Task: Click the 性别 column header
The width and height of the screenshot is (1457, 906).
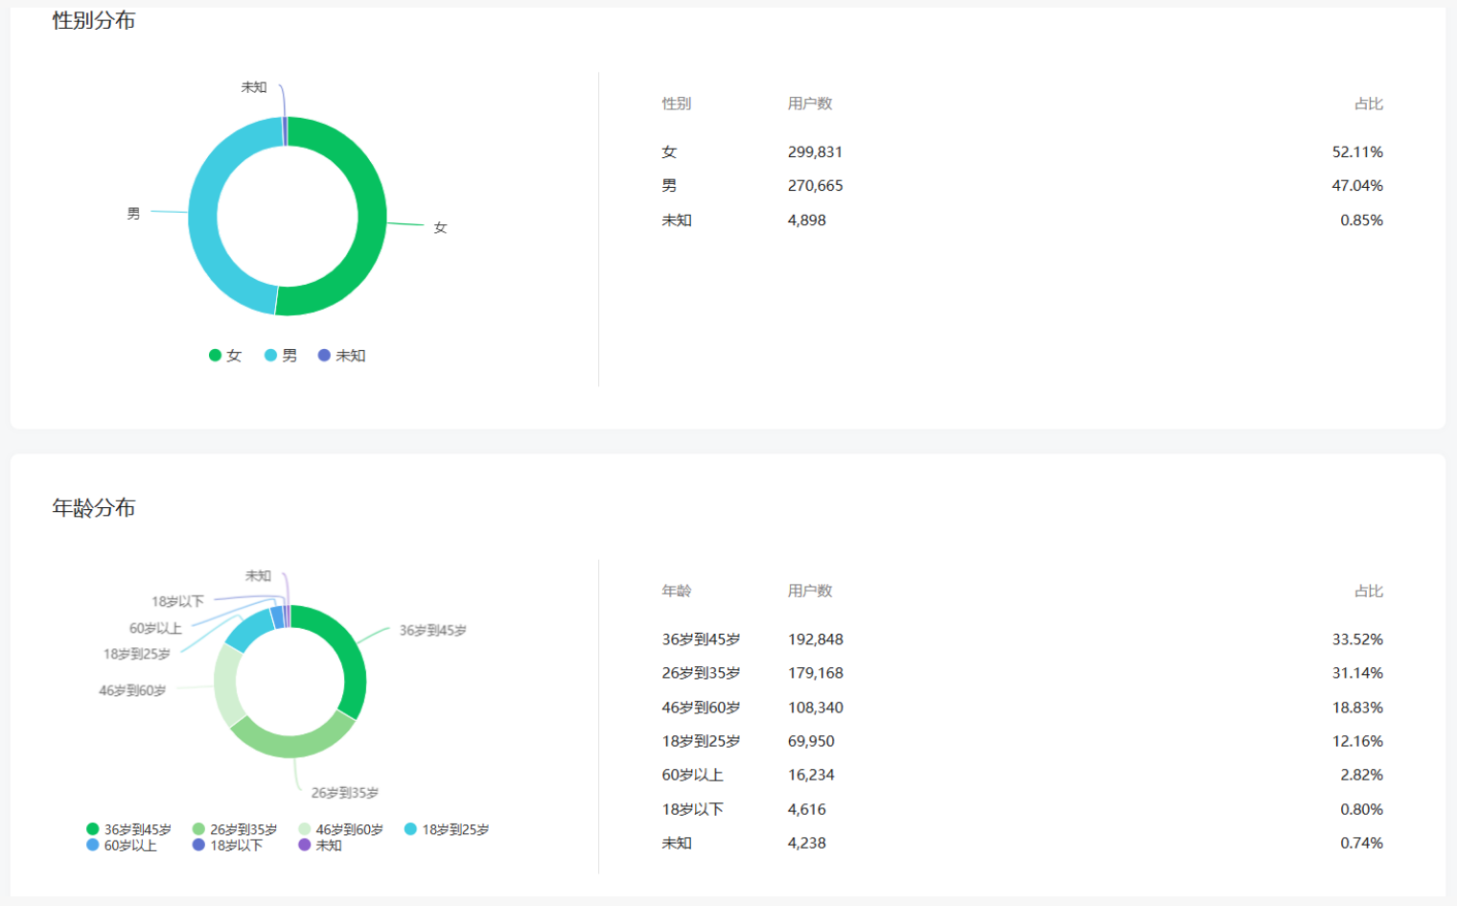Action: [x=676, y=104]
